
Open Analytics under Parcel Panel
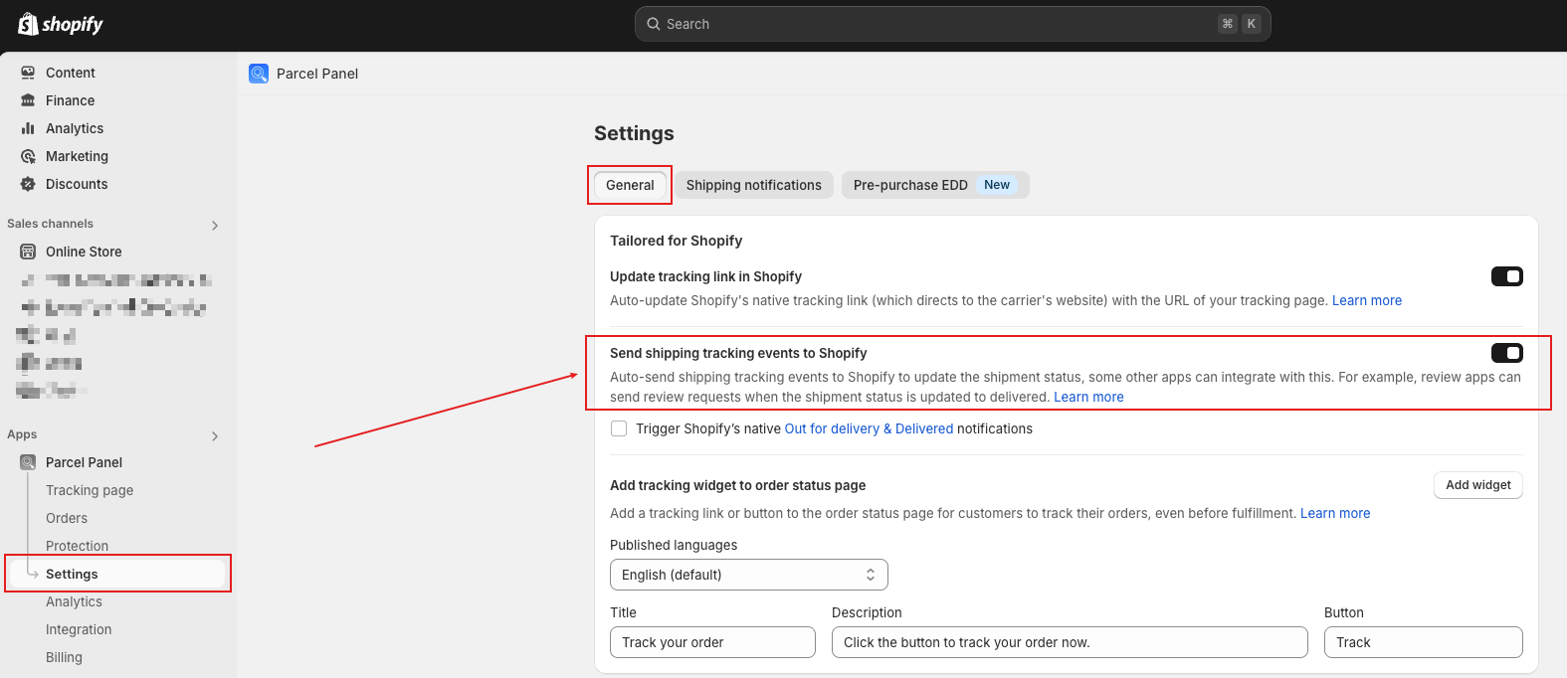pos(74,601)
